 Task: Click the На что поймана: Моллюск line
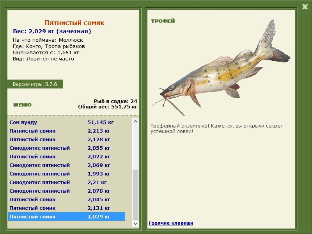pyautogui.click(x=48, y=40)
